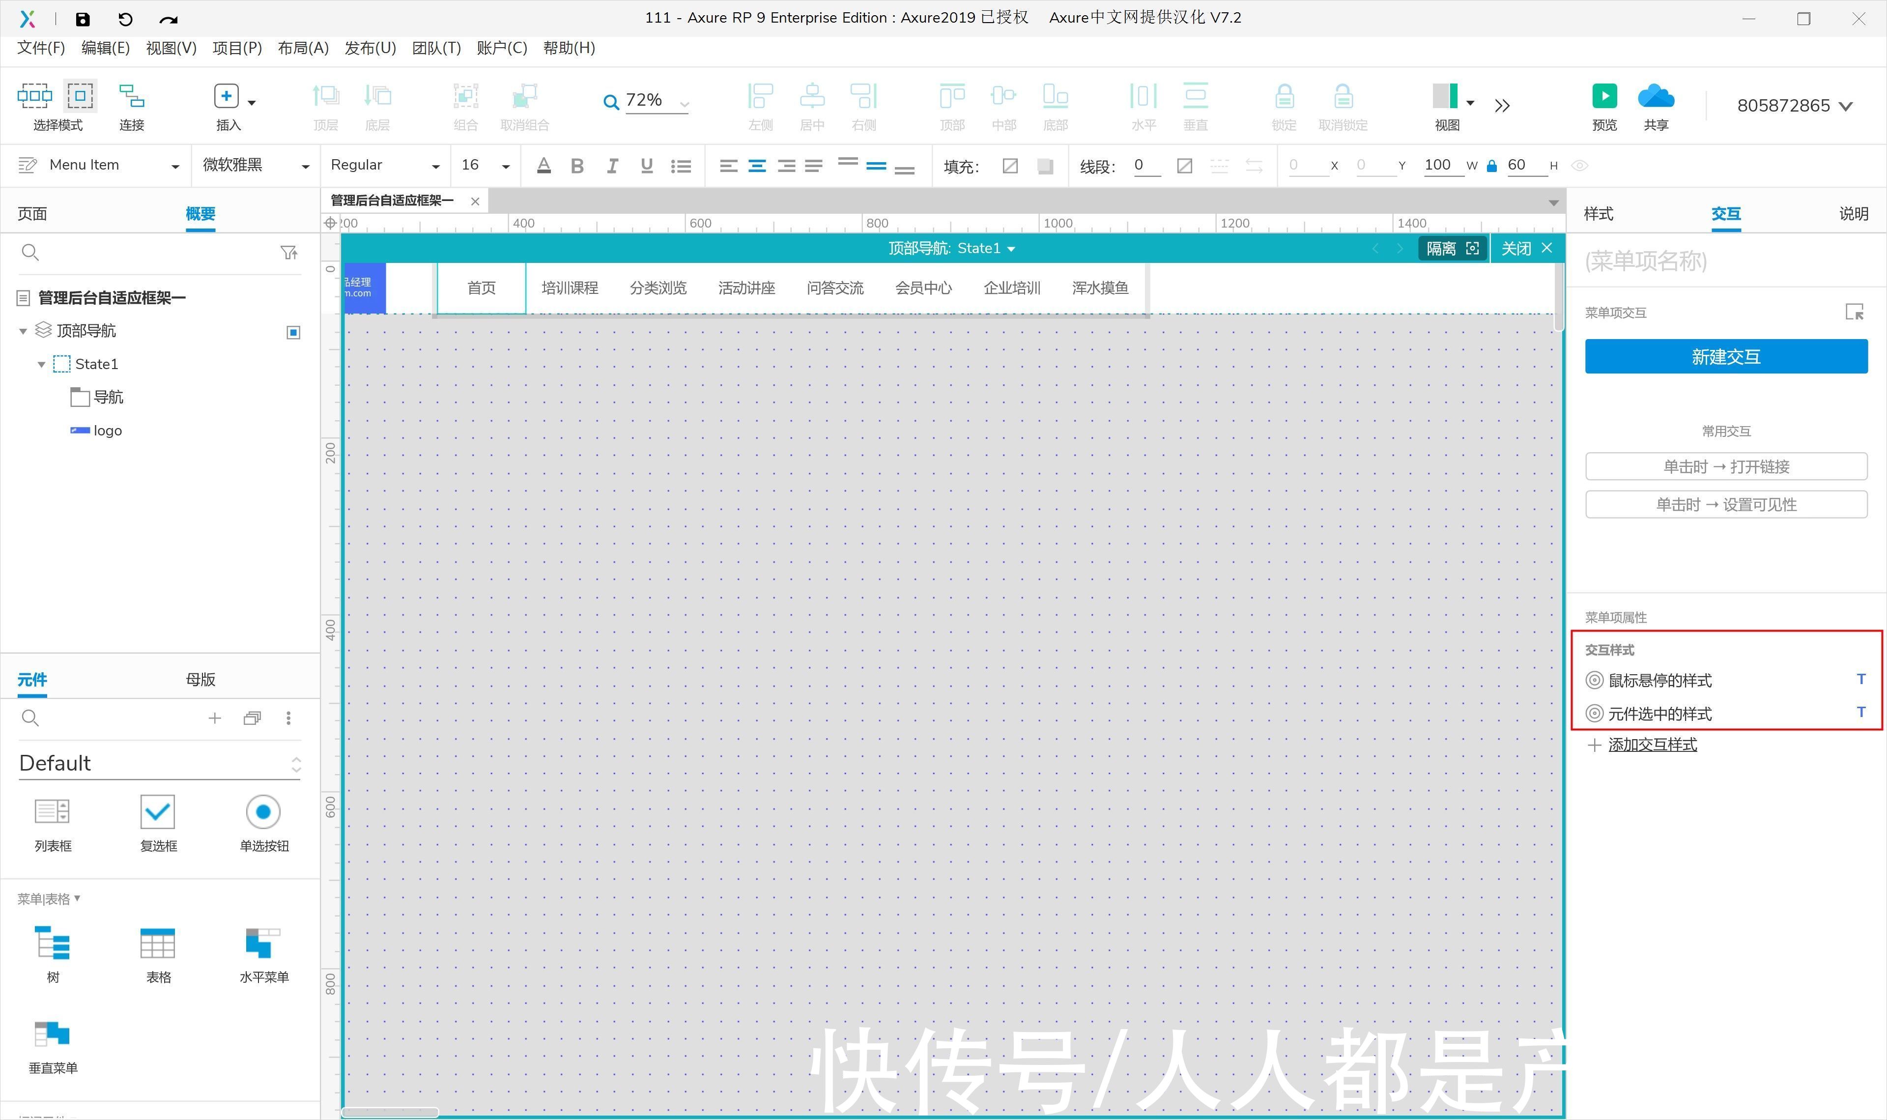Click the 关闭 button on state bar
This screenshot has width=1887, height=1120.
tap(1526, 248)
